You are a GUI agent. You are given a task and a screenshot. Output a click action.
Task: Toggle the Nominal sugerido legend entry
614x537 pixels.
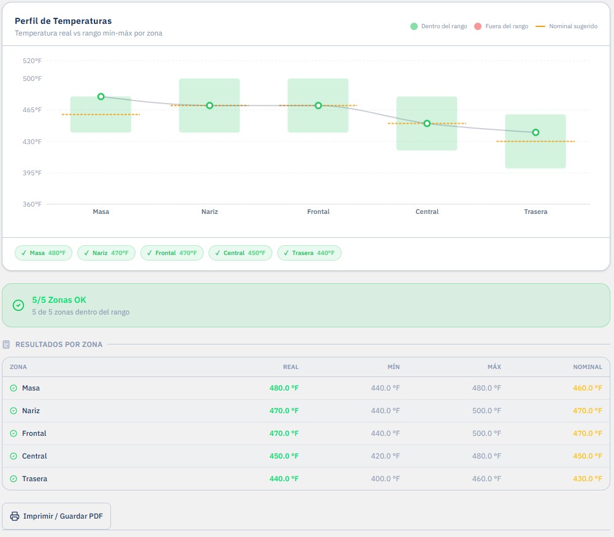pyautogui.click(x=566, y=26)
